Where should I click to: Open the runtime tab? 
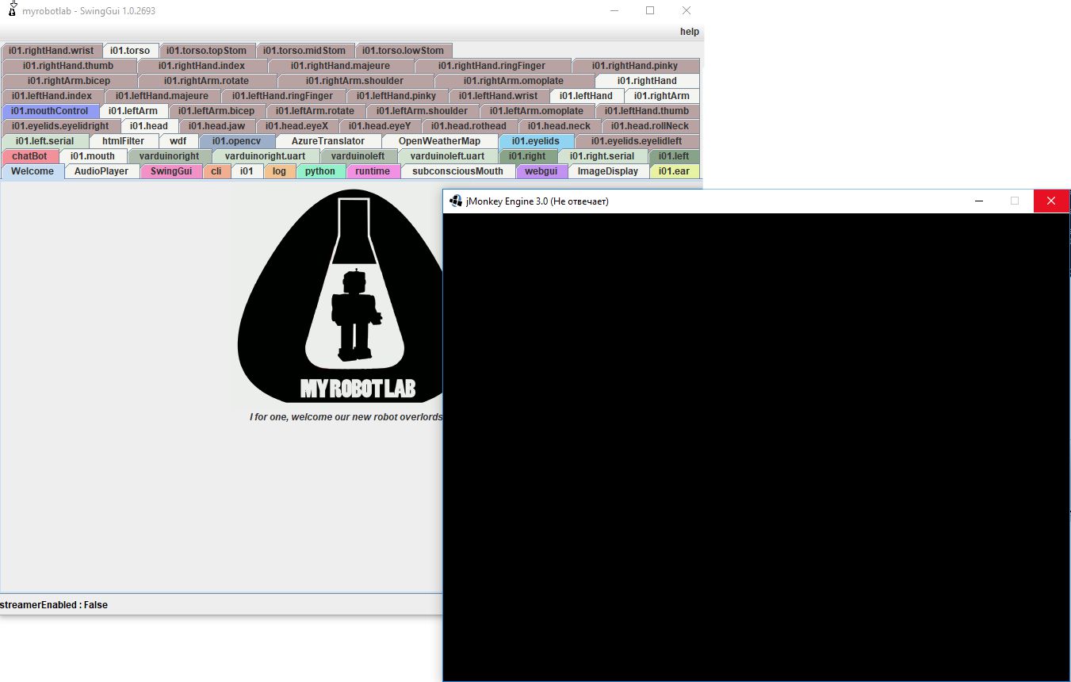373,171
